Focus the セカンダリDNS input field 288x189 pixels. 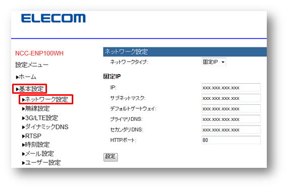click(231, 130)
